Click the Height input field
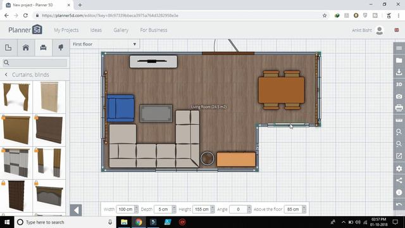 (x=201, y=209)
